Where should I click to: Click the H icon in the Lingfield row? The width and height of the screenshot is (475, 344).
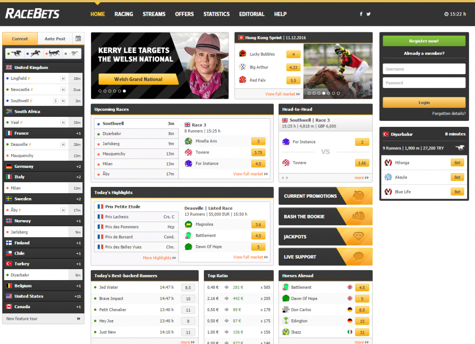(63, 79)
